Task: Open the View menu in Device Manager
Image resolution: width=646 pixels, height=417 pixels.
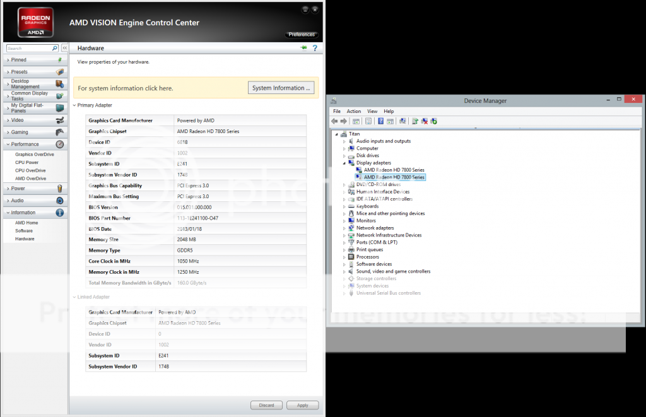Action: pos(372,111)
